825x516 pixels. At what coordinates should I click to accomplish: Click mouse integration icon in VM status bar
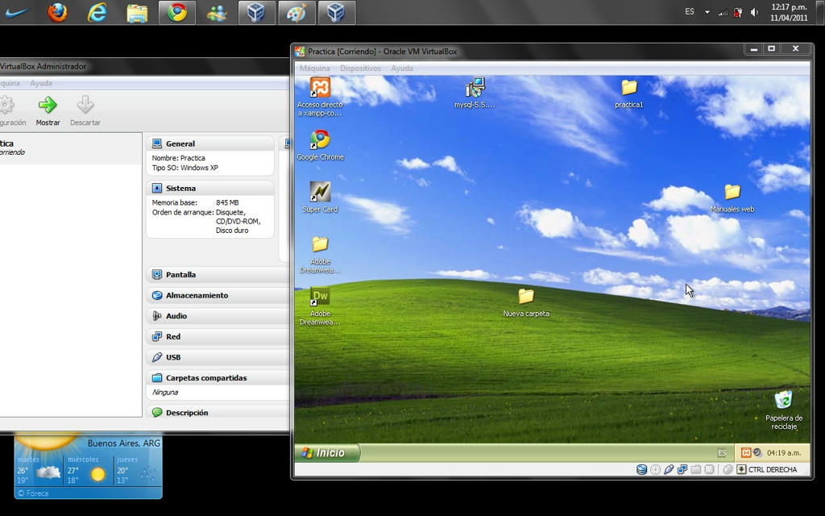tap(728, 469)
